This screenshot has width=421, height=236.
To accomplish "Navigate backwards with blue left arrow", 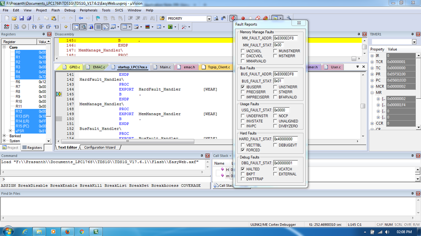I will click(81, 19).
